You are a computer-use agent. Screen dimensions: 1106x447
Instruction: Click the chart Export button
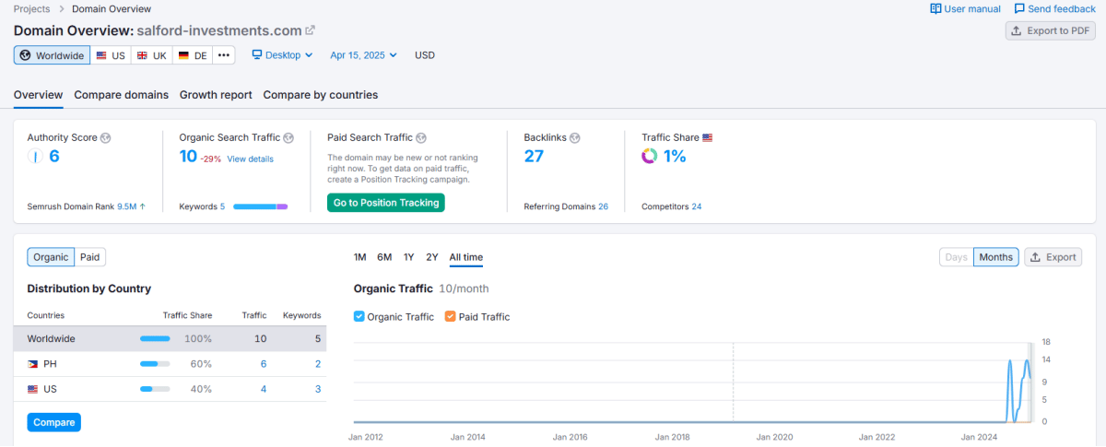point(1053,257)
